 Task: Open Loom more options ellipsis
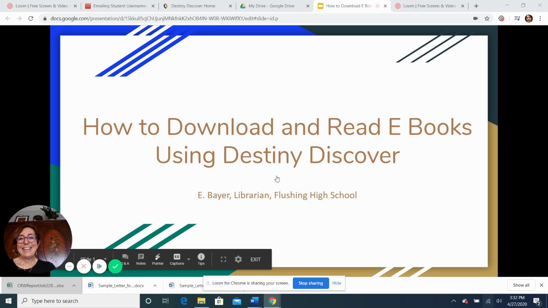69,267
